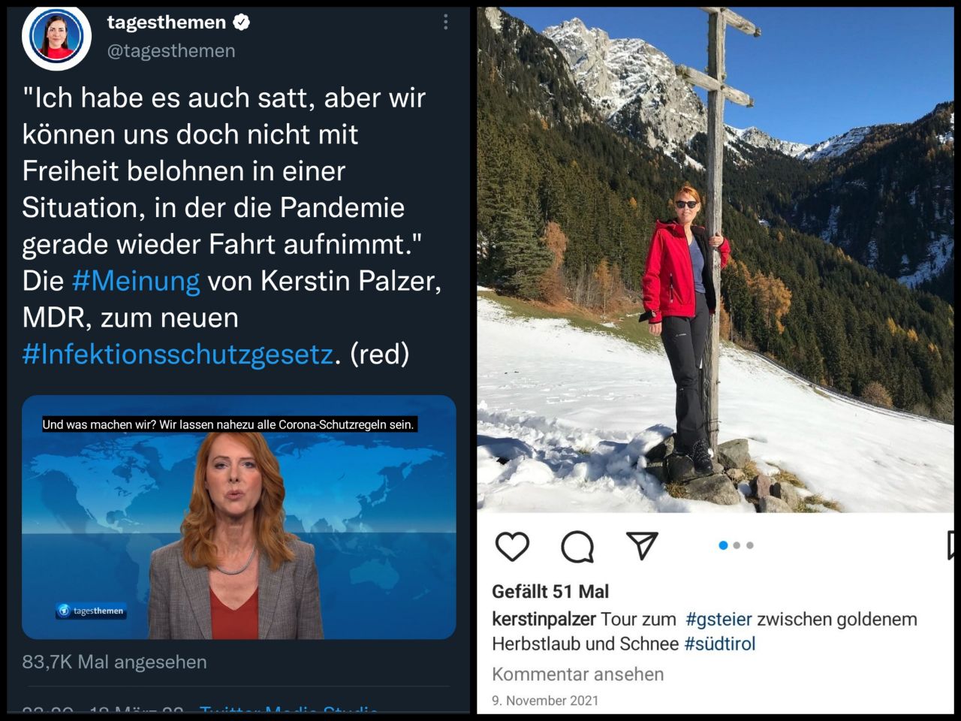Open the #Infektionsschutzgesetz hashtag
The image size is (961, 721).
177,354
